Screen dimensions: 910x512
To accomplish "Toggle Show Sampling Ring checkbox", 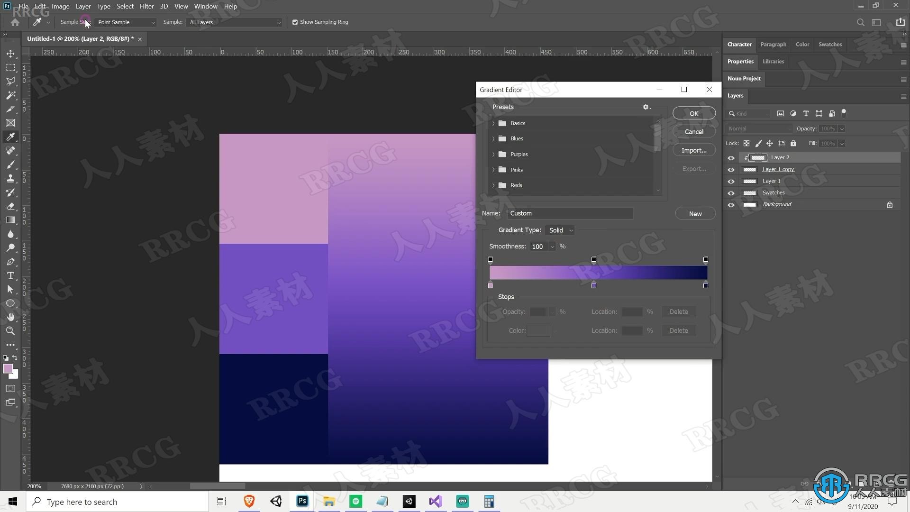I will click(294, 22).
